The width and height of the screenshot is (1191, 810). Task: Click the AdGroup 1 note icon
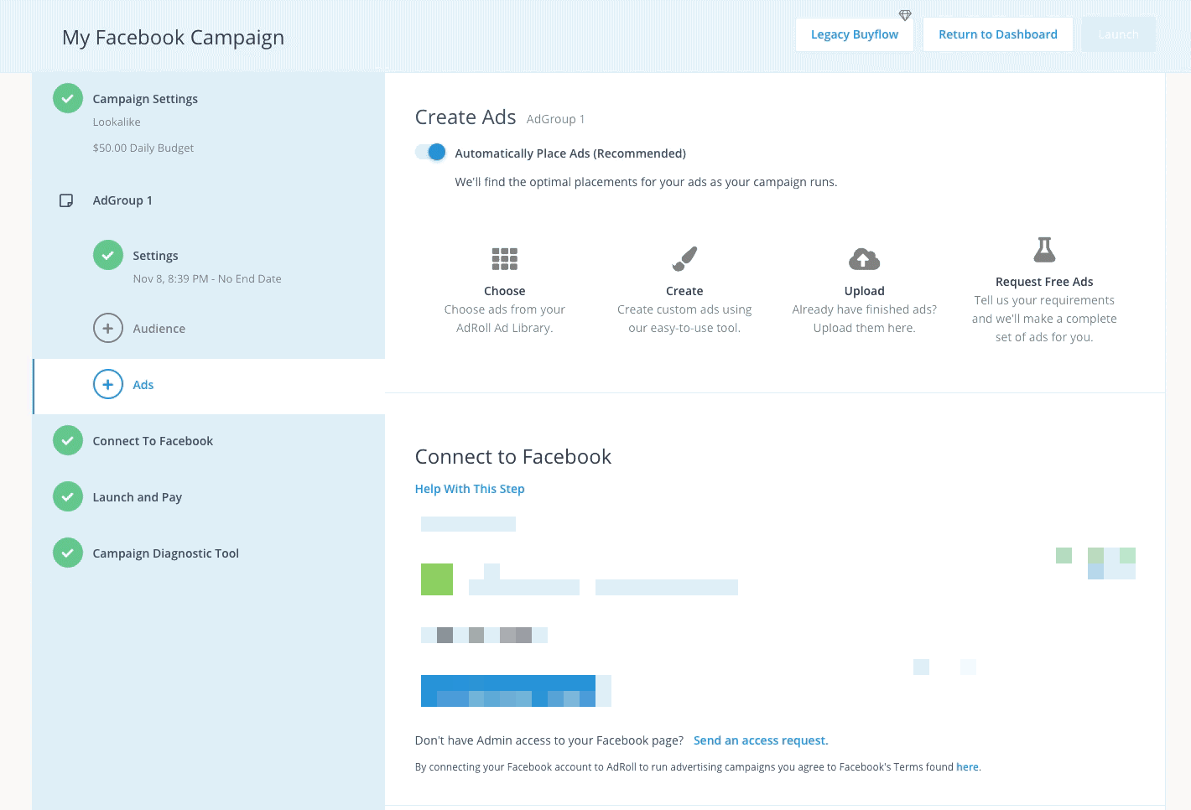point(66,200)
